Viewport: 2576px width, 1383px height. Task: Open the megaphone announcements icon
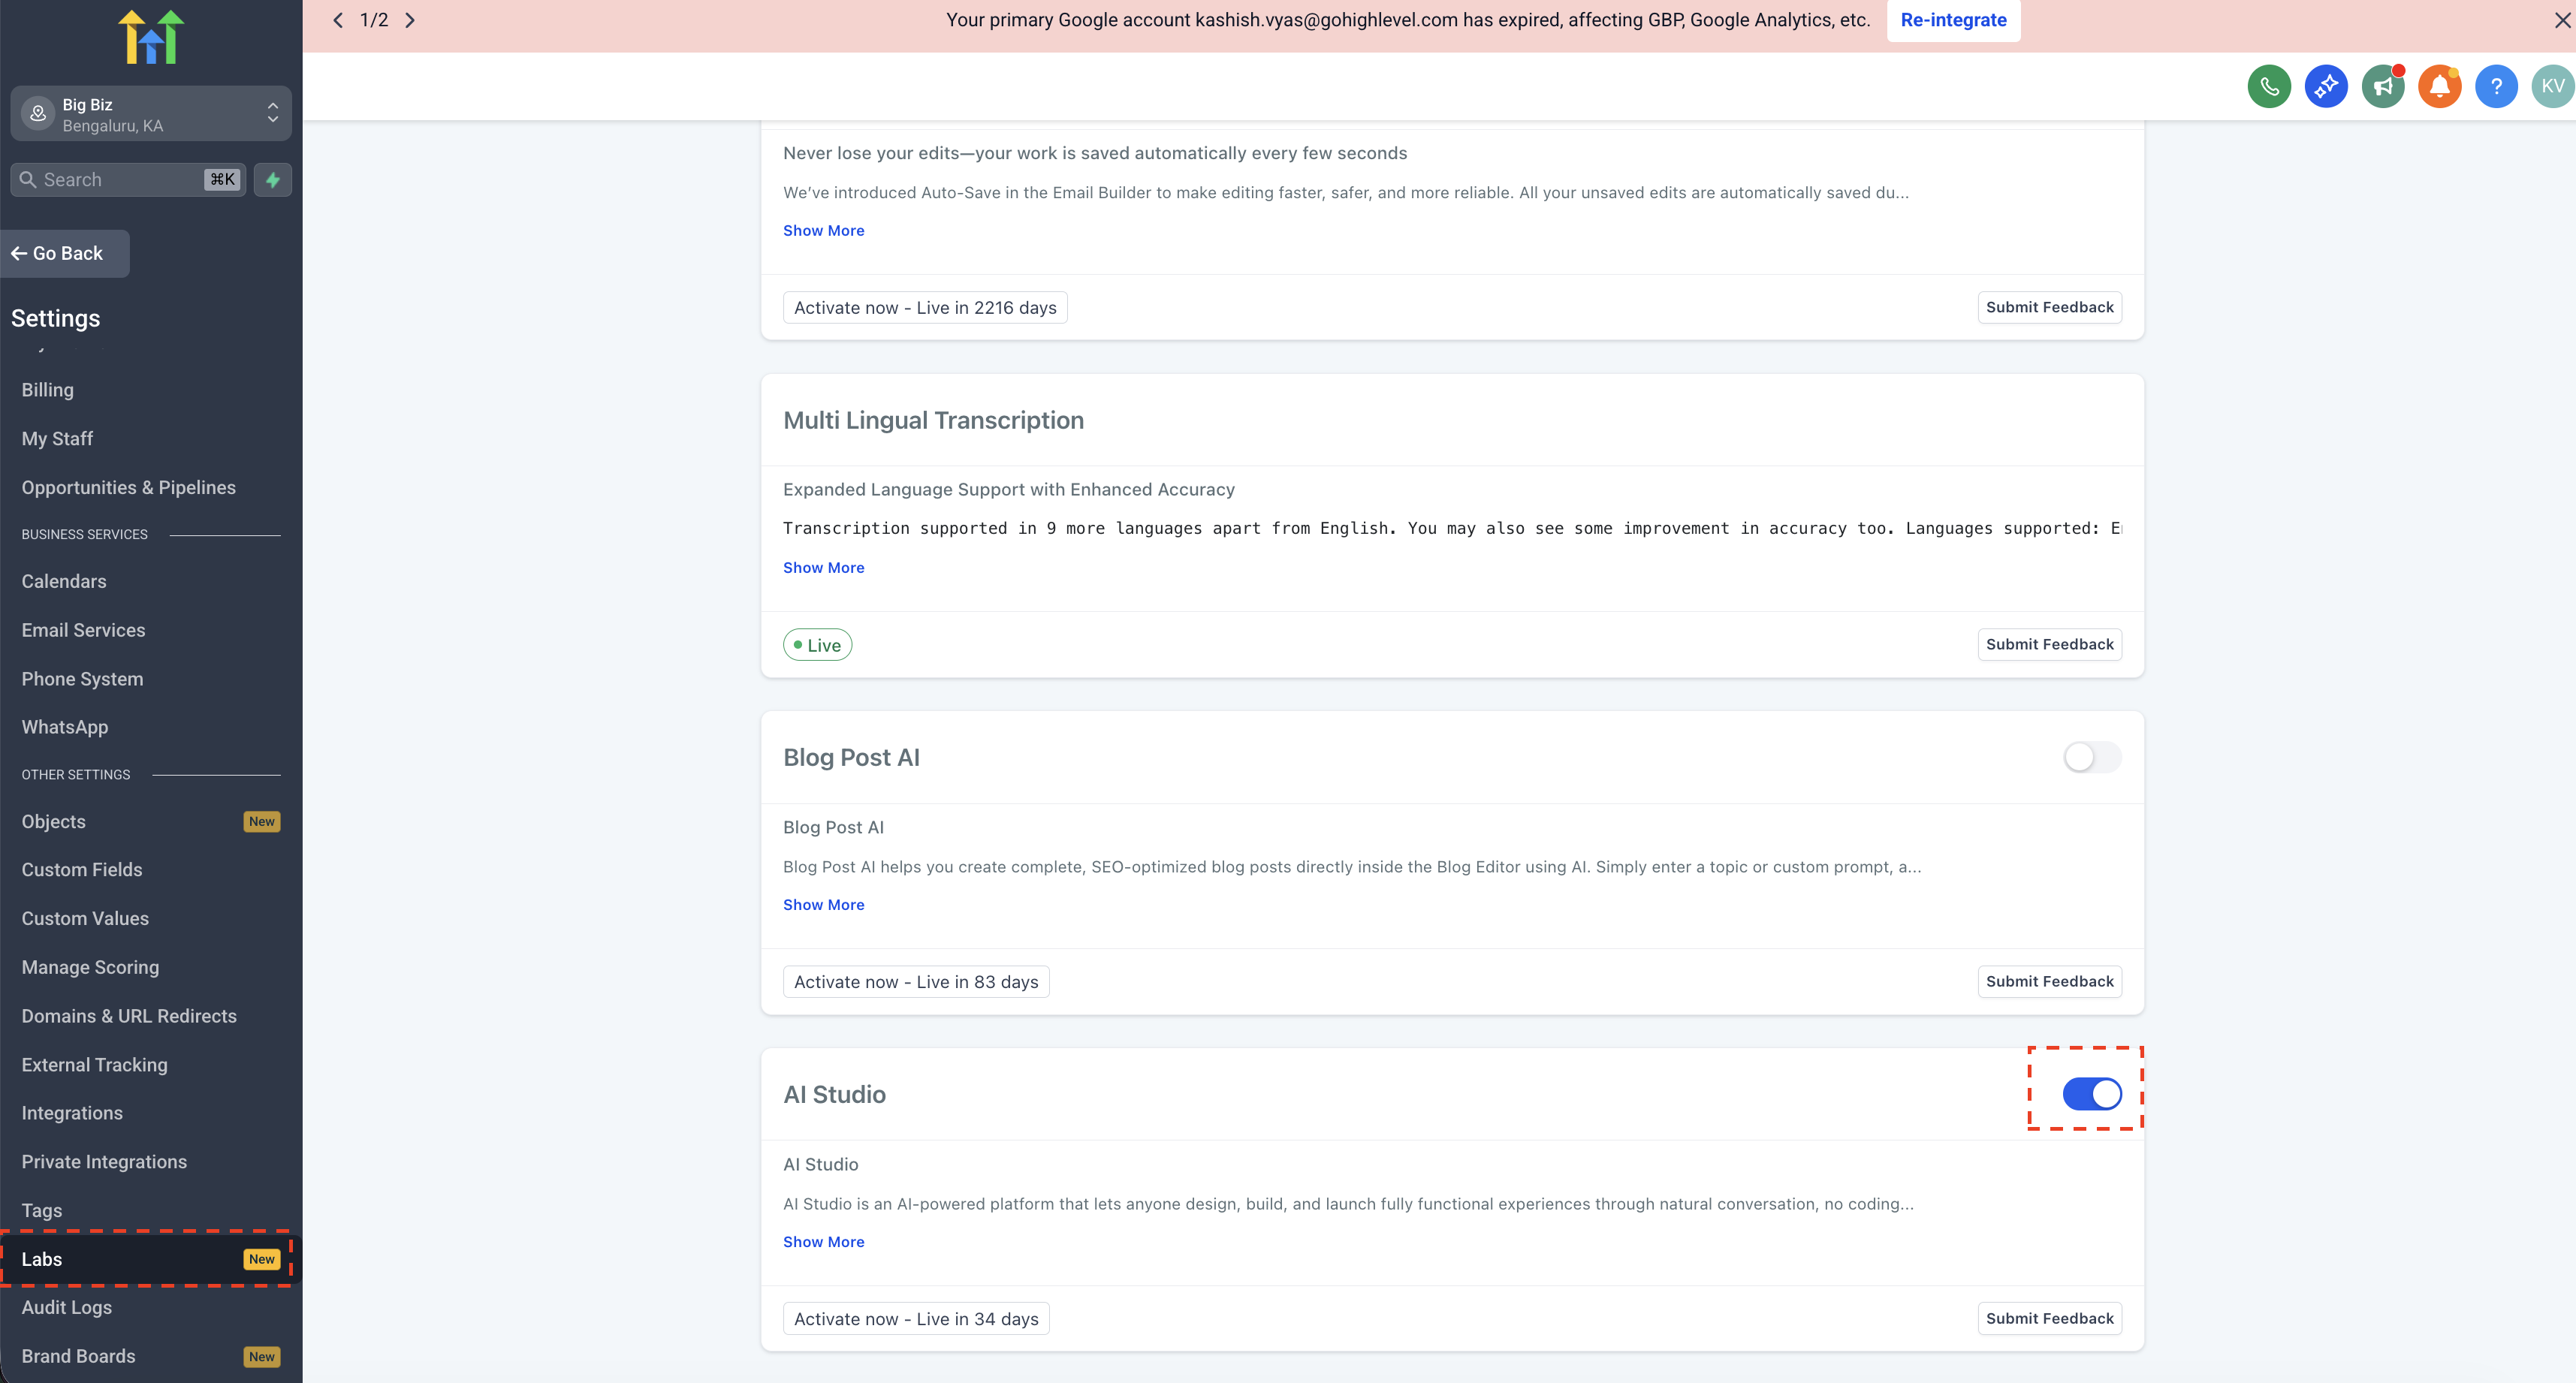coord(2383,86)
